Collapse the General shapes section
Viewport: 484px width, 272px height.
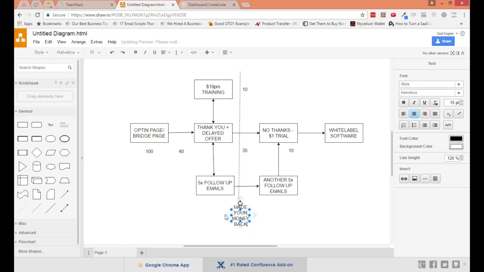pyautogui.click(x=25, y=111)
